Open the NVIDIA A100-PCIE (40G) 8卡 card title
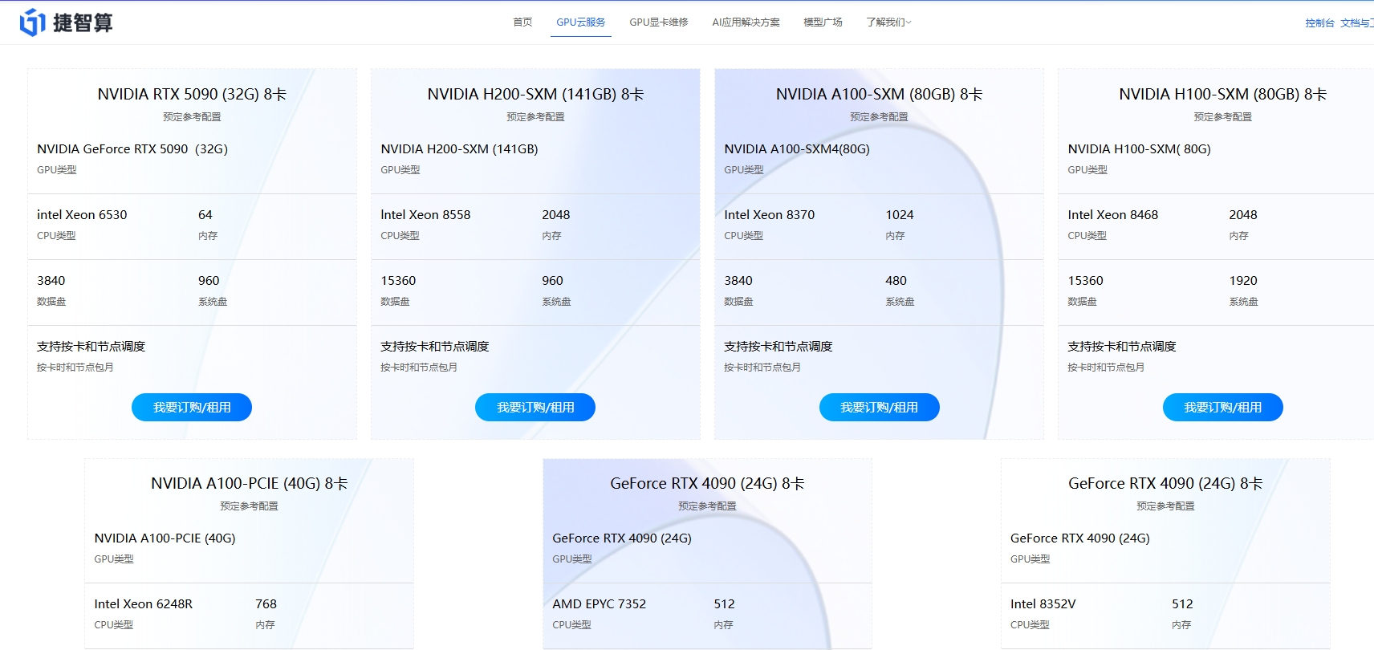 pyautogui.click(x=249, y=484)
